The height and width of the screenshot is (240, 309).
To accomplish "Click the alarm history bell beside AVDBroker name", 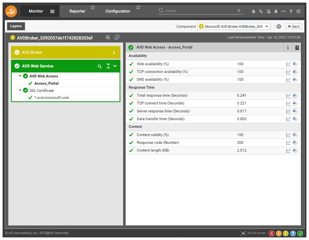I will (108, 37).
